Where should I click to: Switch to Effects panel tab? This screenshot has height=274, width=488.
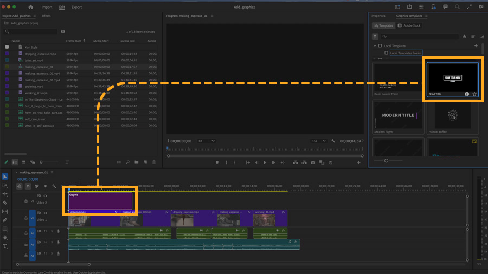[x=46, y=16]
